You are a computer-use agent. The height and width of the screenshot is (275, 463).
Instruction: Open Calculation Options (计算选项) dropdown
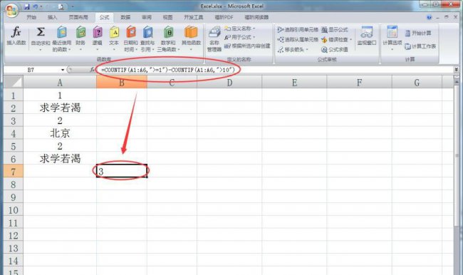[x=392, y=38]
